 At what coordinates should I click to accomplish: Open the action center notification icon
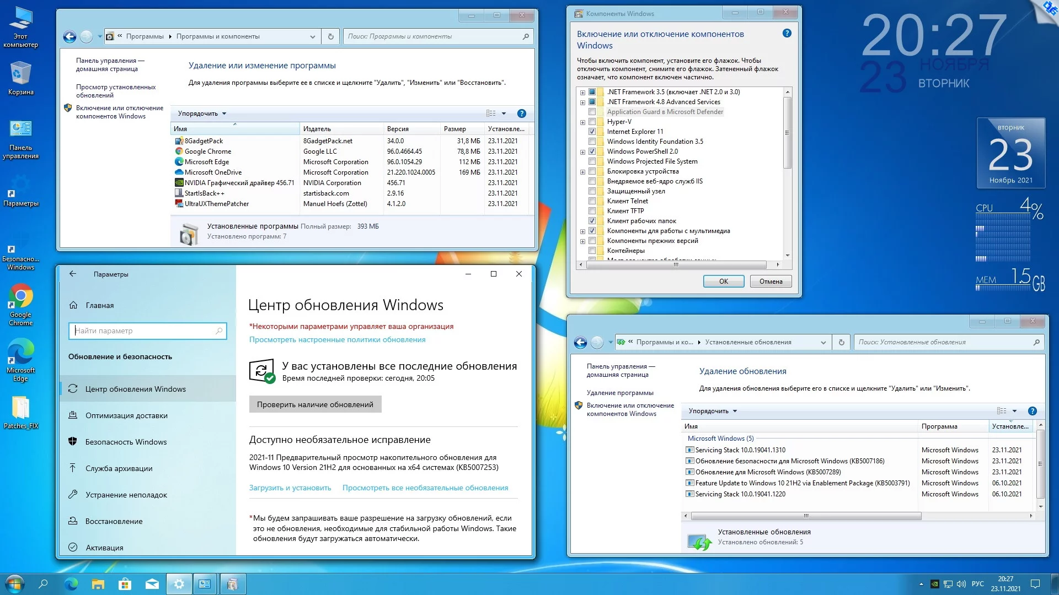tap(1035, 584)
